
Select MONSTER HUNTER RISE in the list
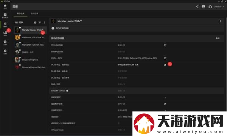click(30, 45)
